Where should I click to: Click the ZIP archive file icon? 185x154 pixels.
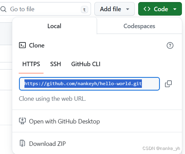pos(22,143)
